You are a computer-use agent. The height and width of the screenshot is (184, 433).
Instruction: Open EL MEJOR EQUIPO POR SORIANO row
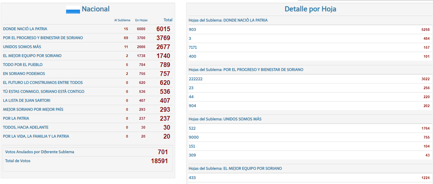click(32, 56)
